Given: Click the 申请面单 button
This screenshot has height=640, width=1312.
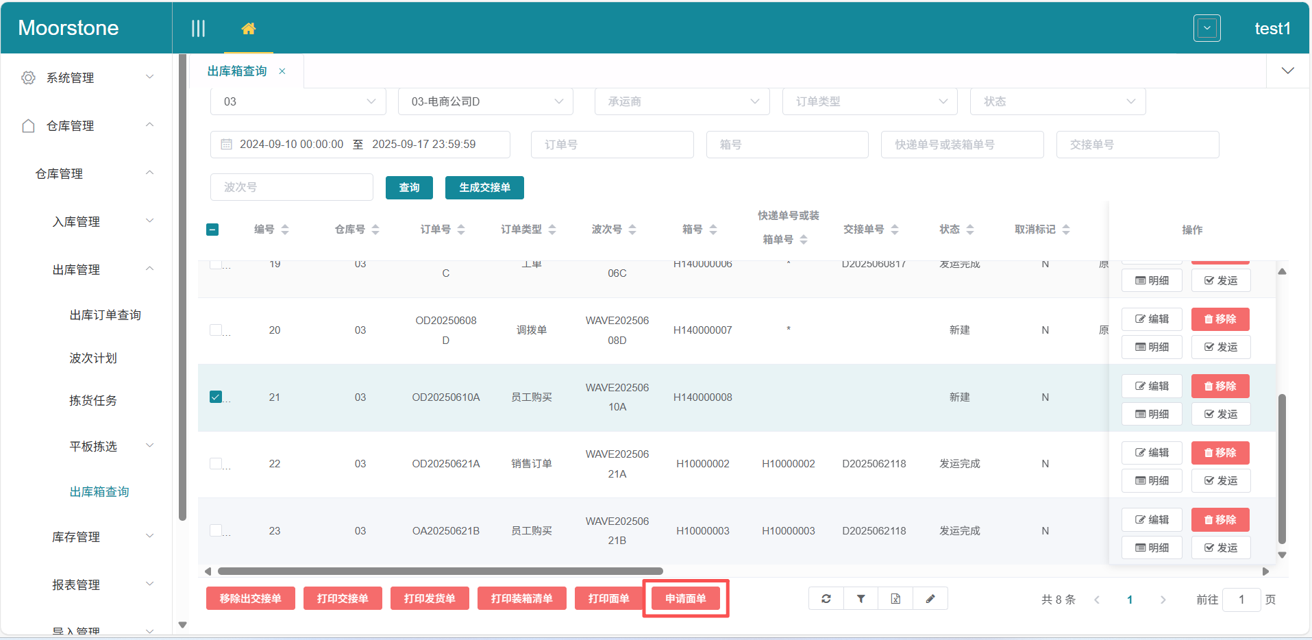Looking at the screenshot, I should pyautogui.click(x=685, y=599).
